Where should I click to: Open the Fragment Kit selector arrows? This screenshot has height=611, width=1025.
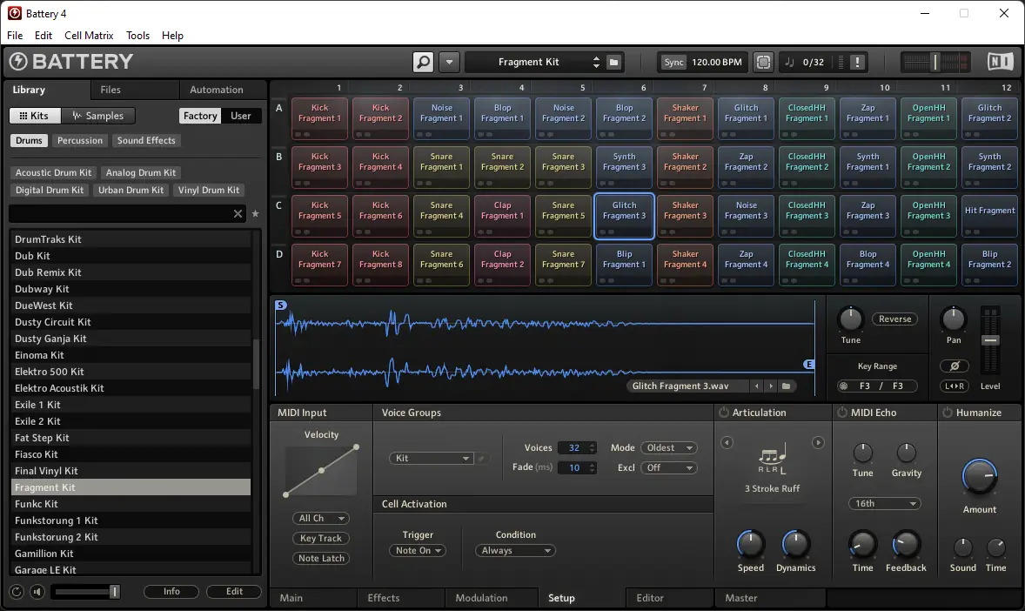(x=595, y=62)
